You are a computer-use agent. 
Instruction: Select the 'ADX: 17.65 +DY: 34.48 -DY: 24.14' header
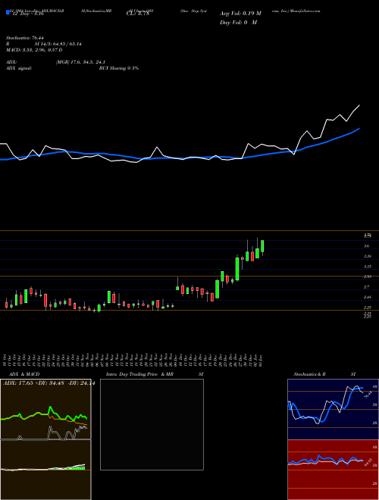click(49, 383)
